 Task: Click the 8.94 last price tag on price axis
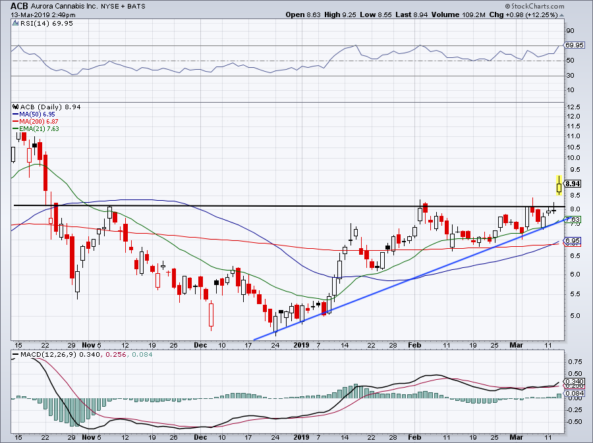tap(573, 184)
